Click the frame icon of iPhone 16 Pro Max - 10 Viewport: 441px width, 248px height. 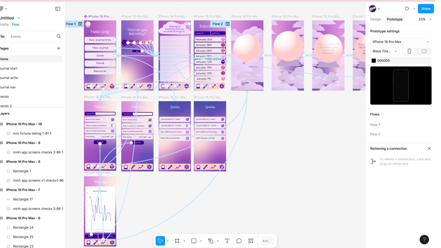click(x=2, y=124)
